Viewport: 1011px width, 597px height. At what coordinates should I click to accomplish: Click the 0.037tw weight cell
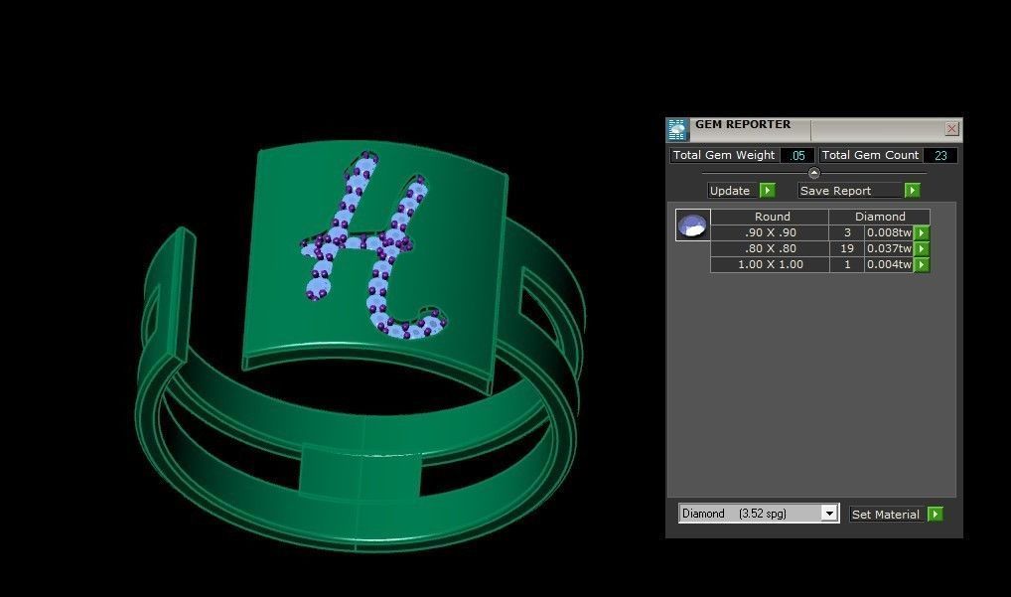pyautogui.click(x=889, y=248)
